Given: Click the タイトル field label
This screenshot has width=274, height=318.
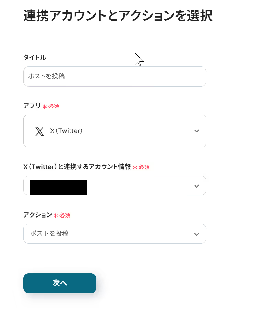Looking at the screenshot, I should pyautogui.click(x=34, y=57).
